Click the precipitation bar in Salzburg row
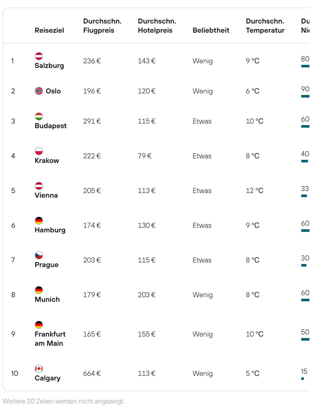The image size is (312, 408). tap(305, 66)
